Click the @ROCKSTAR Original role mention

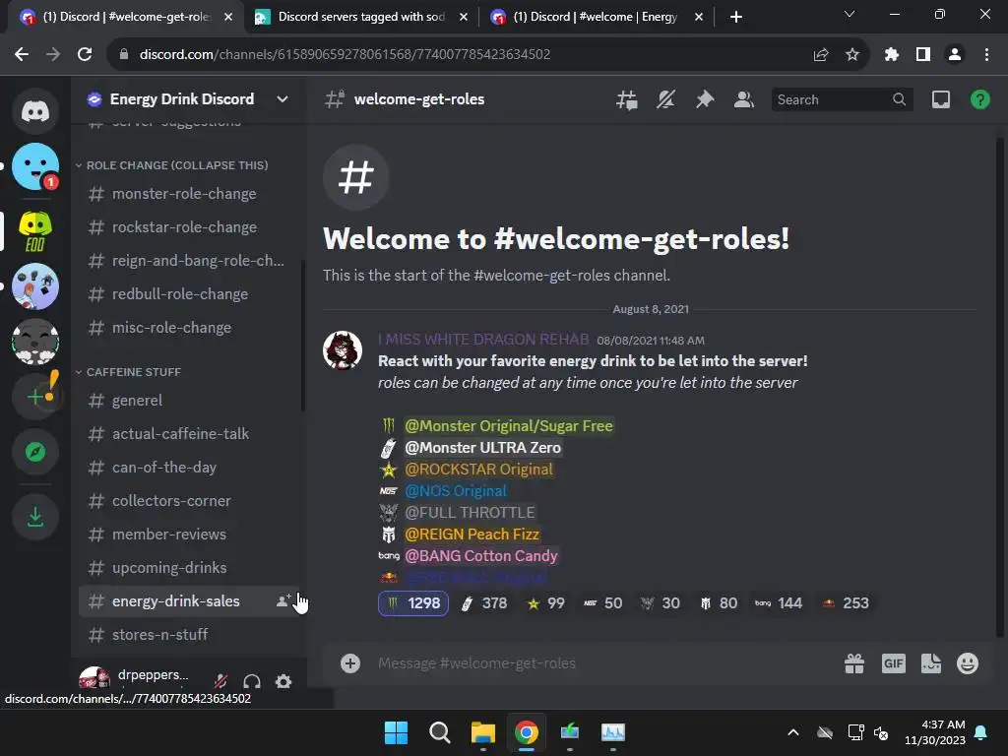pos(478,470)
